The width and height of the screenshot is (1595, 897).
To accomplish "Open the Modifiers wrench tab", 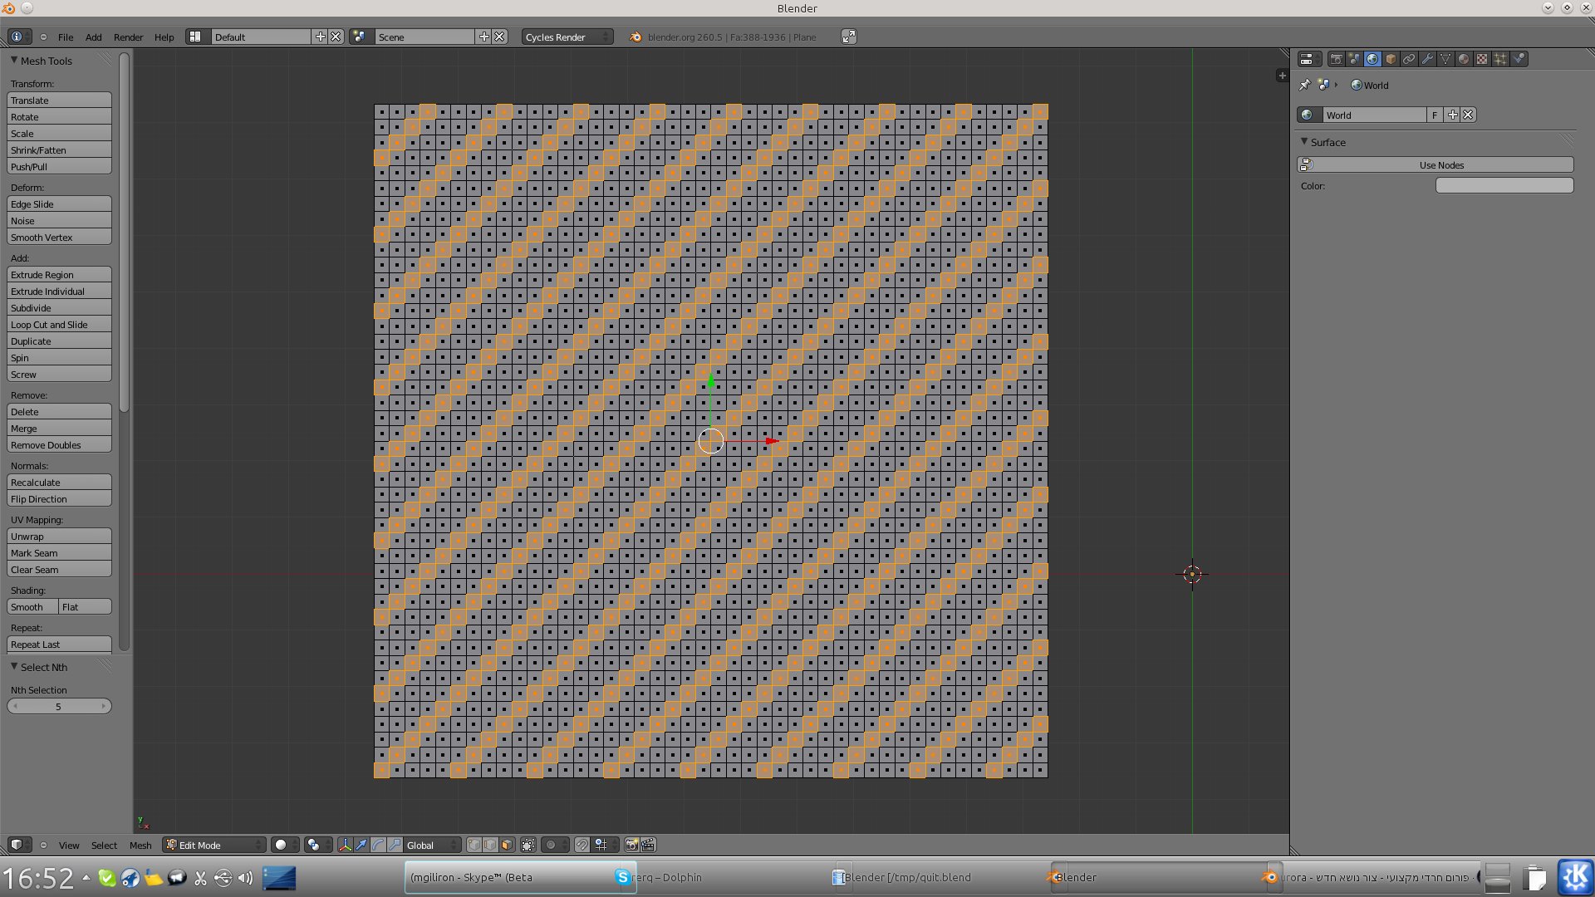I will coord(1427,59).
